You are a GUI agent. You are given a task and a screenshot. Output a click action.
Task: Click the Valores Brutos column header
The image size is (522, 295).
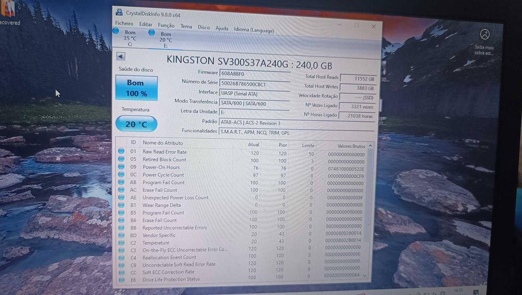[351, 146]
